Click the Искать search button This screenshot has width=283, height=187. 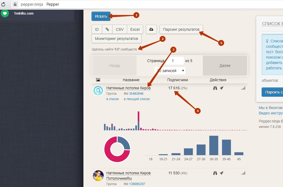click(x=101, y=16)
